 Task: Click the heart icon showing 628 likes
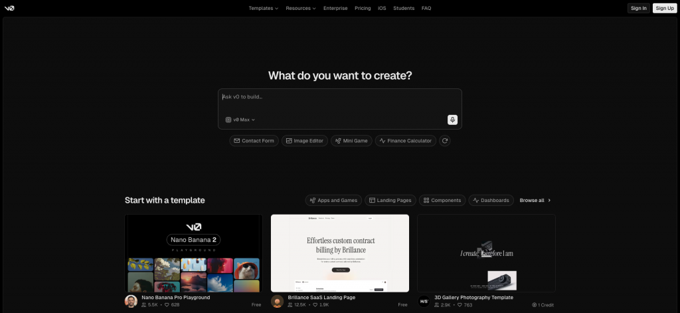[x=167, y=305]
